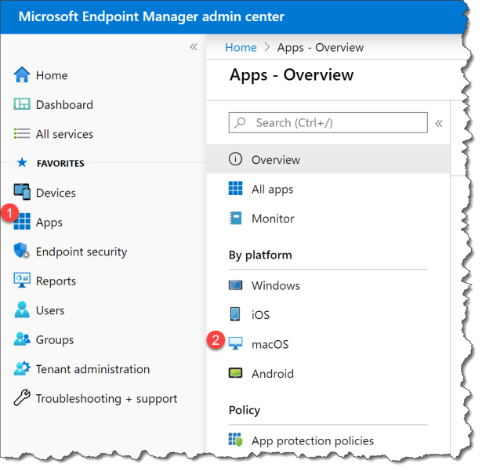Screen dimensions: 482x471
Task: Click the iOS tablet icon
Action: (235, 314)
